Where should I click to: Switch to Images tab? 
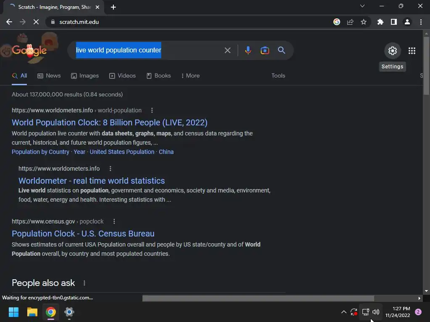click(85, 76)
